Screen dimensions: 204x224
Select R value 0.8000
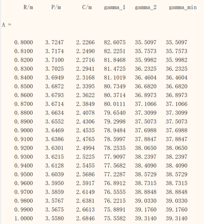pos(23,42)
